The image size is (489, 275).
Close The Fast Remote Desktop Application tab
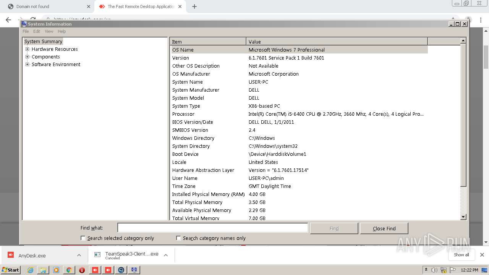[x=180, y=6]
